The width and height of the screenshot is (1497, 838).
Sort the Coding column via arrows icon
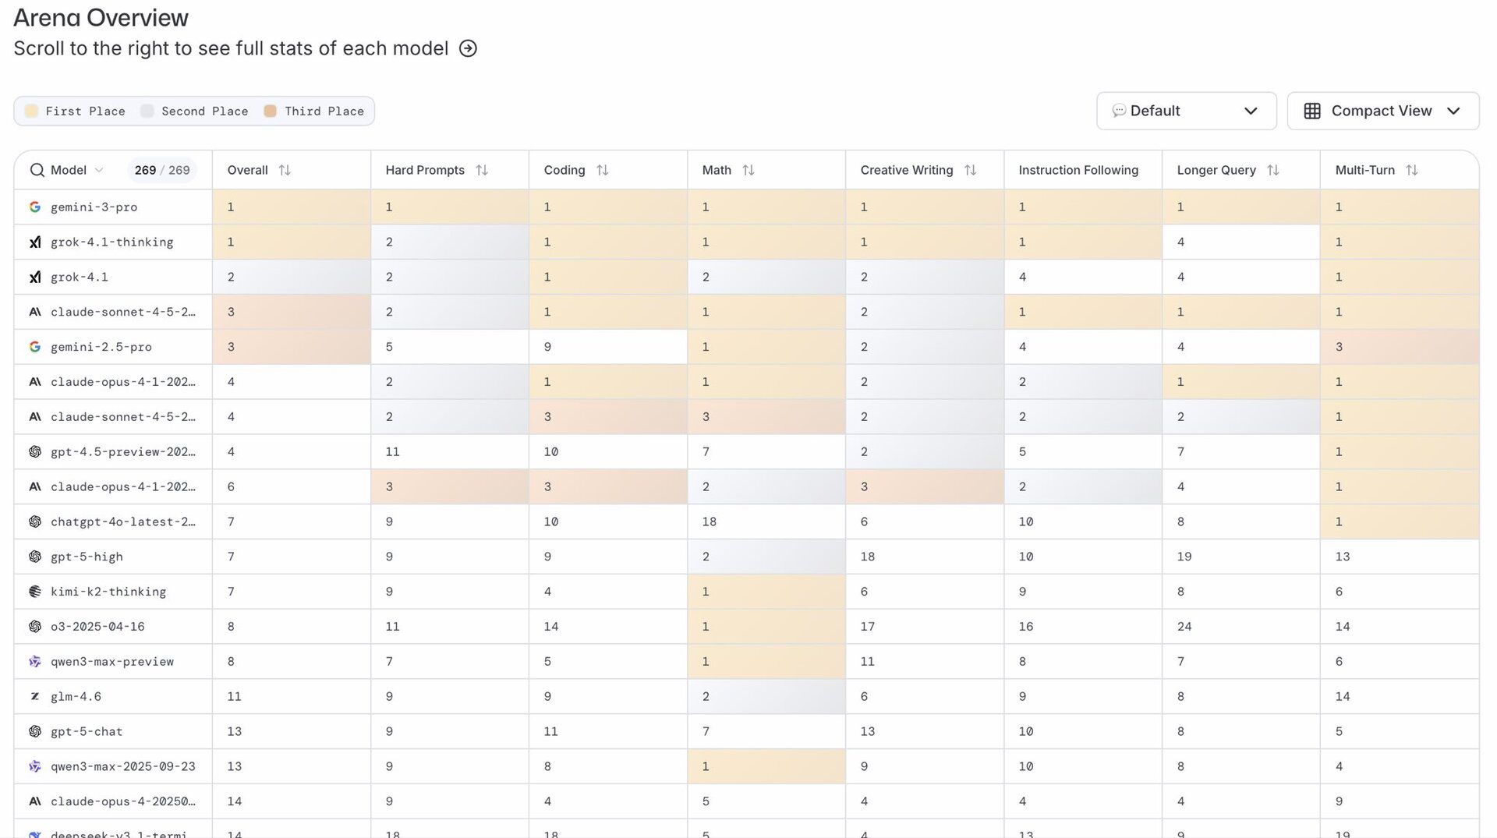tap(603, 170)
